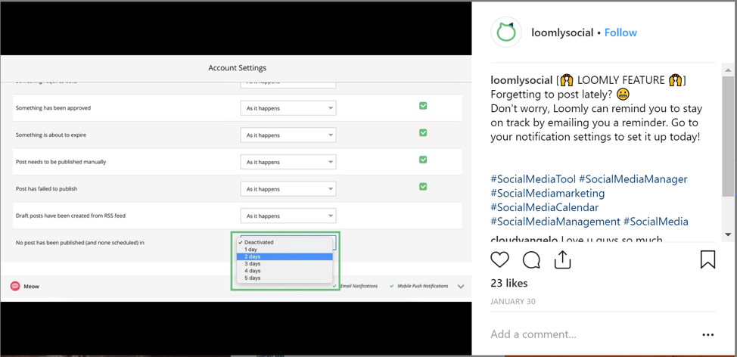Share the post using share icon
Screen dimensions: 737x357
coord(562,259)
